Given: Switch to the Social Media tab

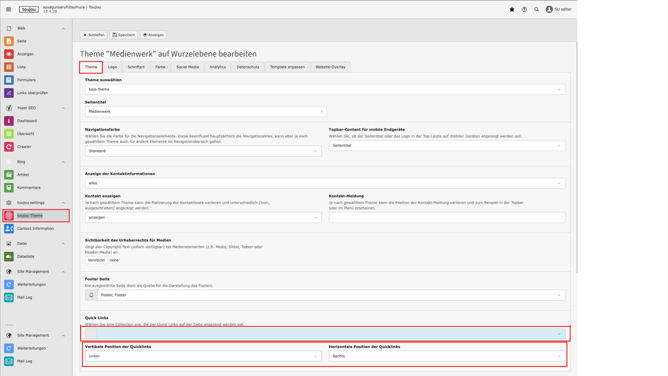Looking at the screenshot, I should [187, 67].
